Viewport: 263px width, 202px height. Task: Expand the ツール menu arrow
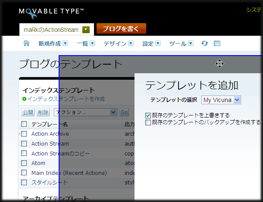coord(191,44)
